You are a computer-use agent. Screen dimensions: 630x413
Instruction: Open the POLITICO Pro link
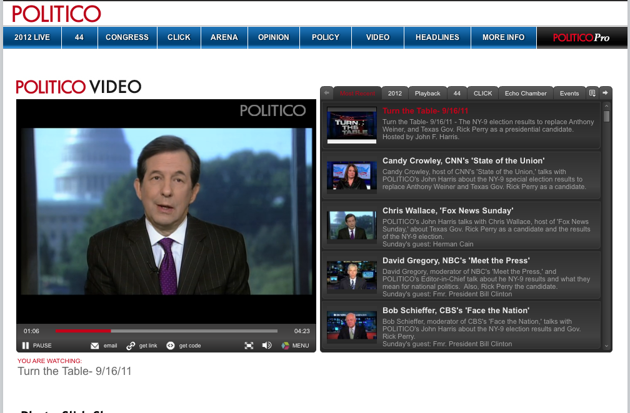tap(581, 37)
